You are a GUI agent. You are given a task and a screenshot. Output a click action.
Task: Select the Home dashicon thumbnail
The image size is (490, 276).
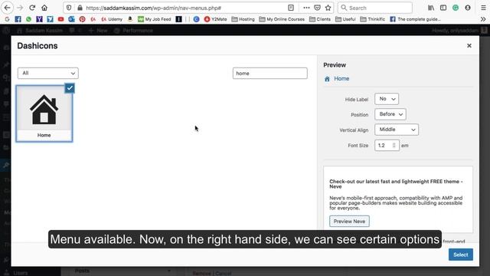(44, 113)
